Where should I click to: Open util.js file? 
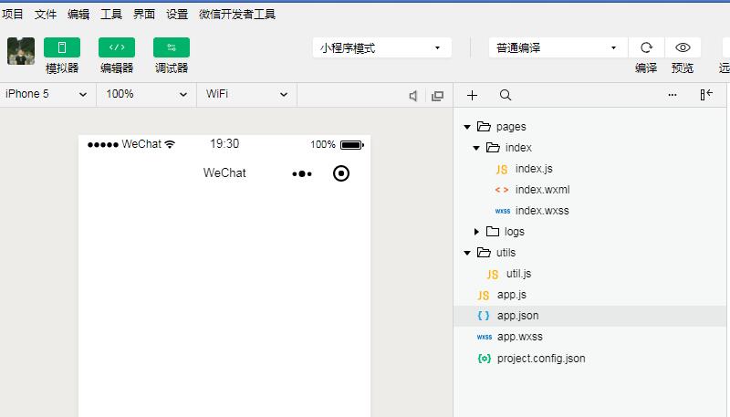(x=518, y=274)
